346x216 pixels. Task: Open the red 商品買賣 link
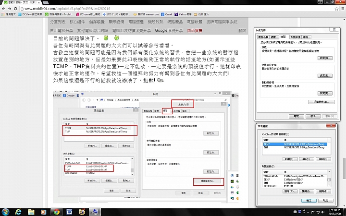pos(195,30)
